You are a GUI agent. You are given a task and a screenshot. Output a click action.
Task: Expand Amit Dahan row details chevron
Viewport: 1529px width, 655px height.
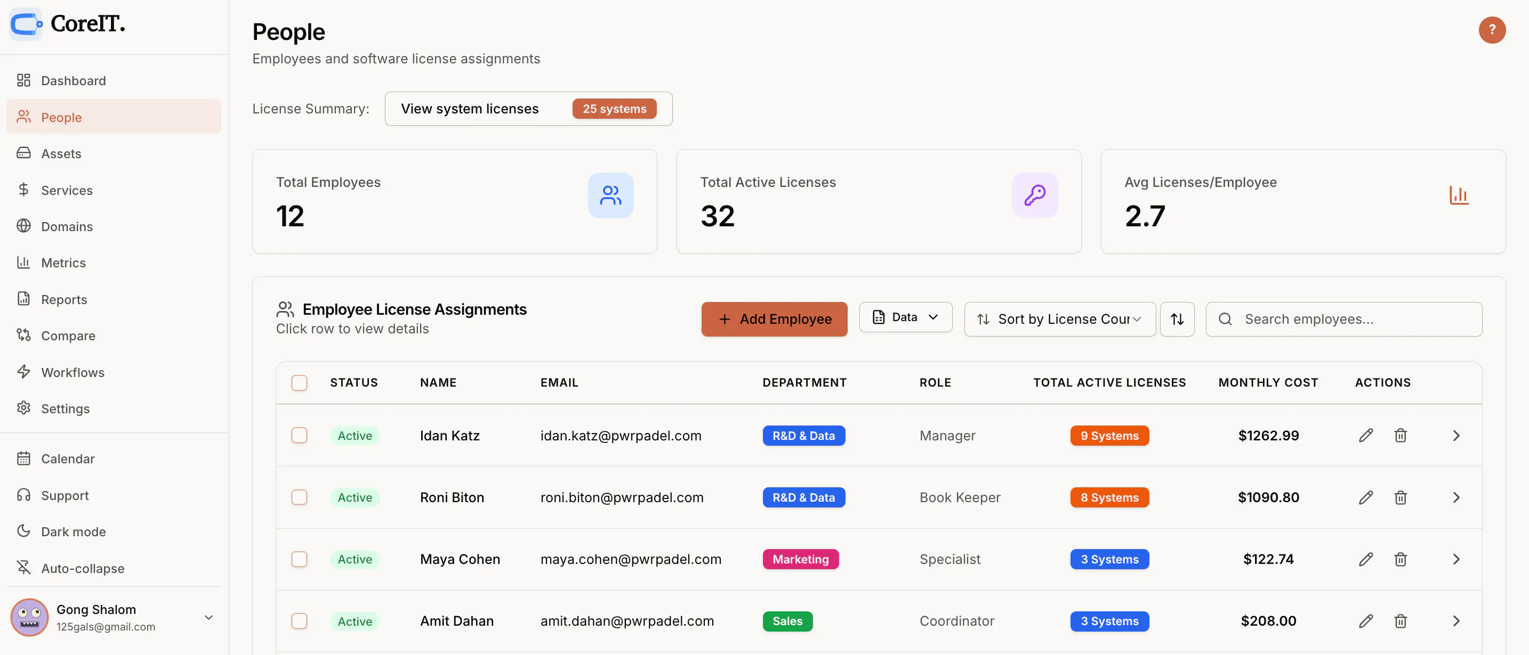coord(1456,620)
